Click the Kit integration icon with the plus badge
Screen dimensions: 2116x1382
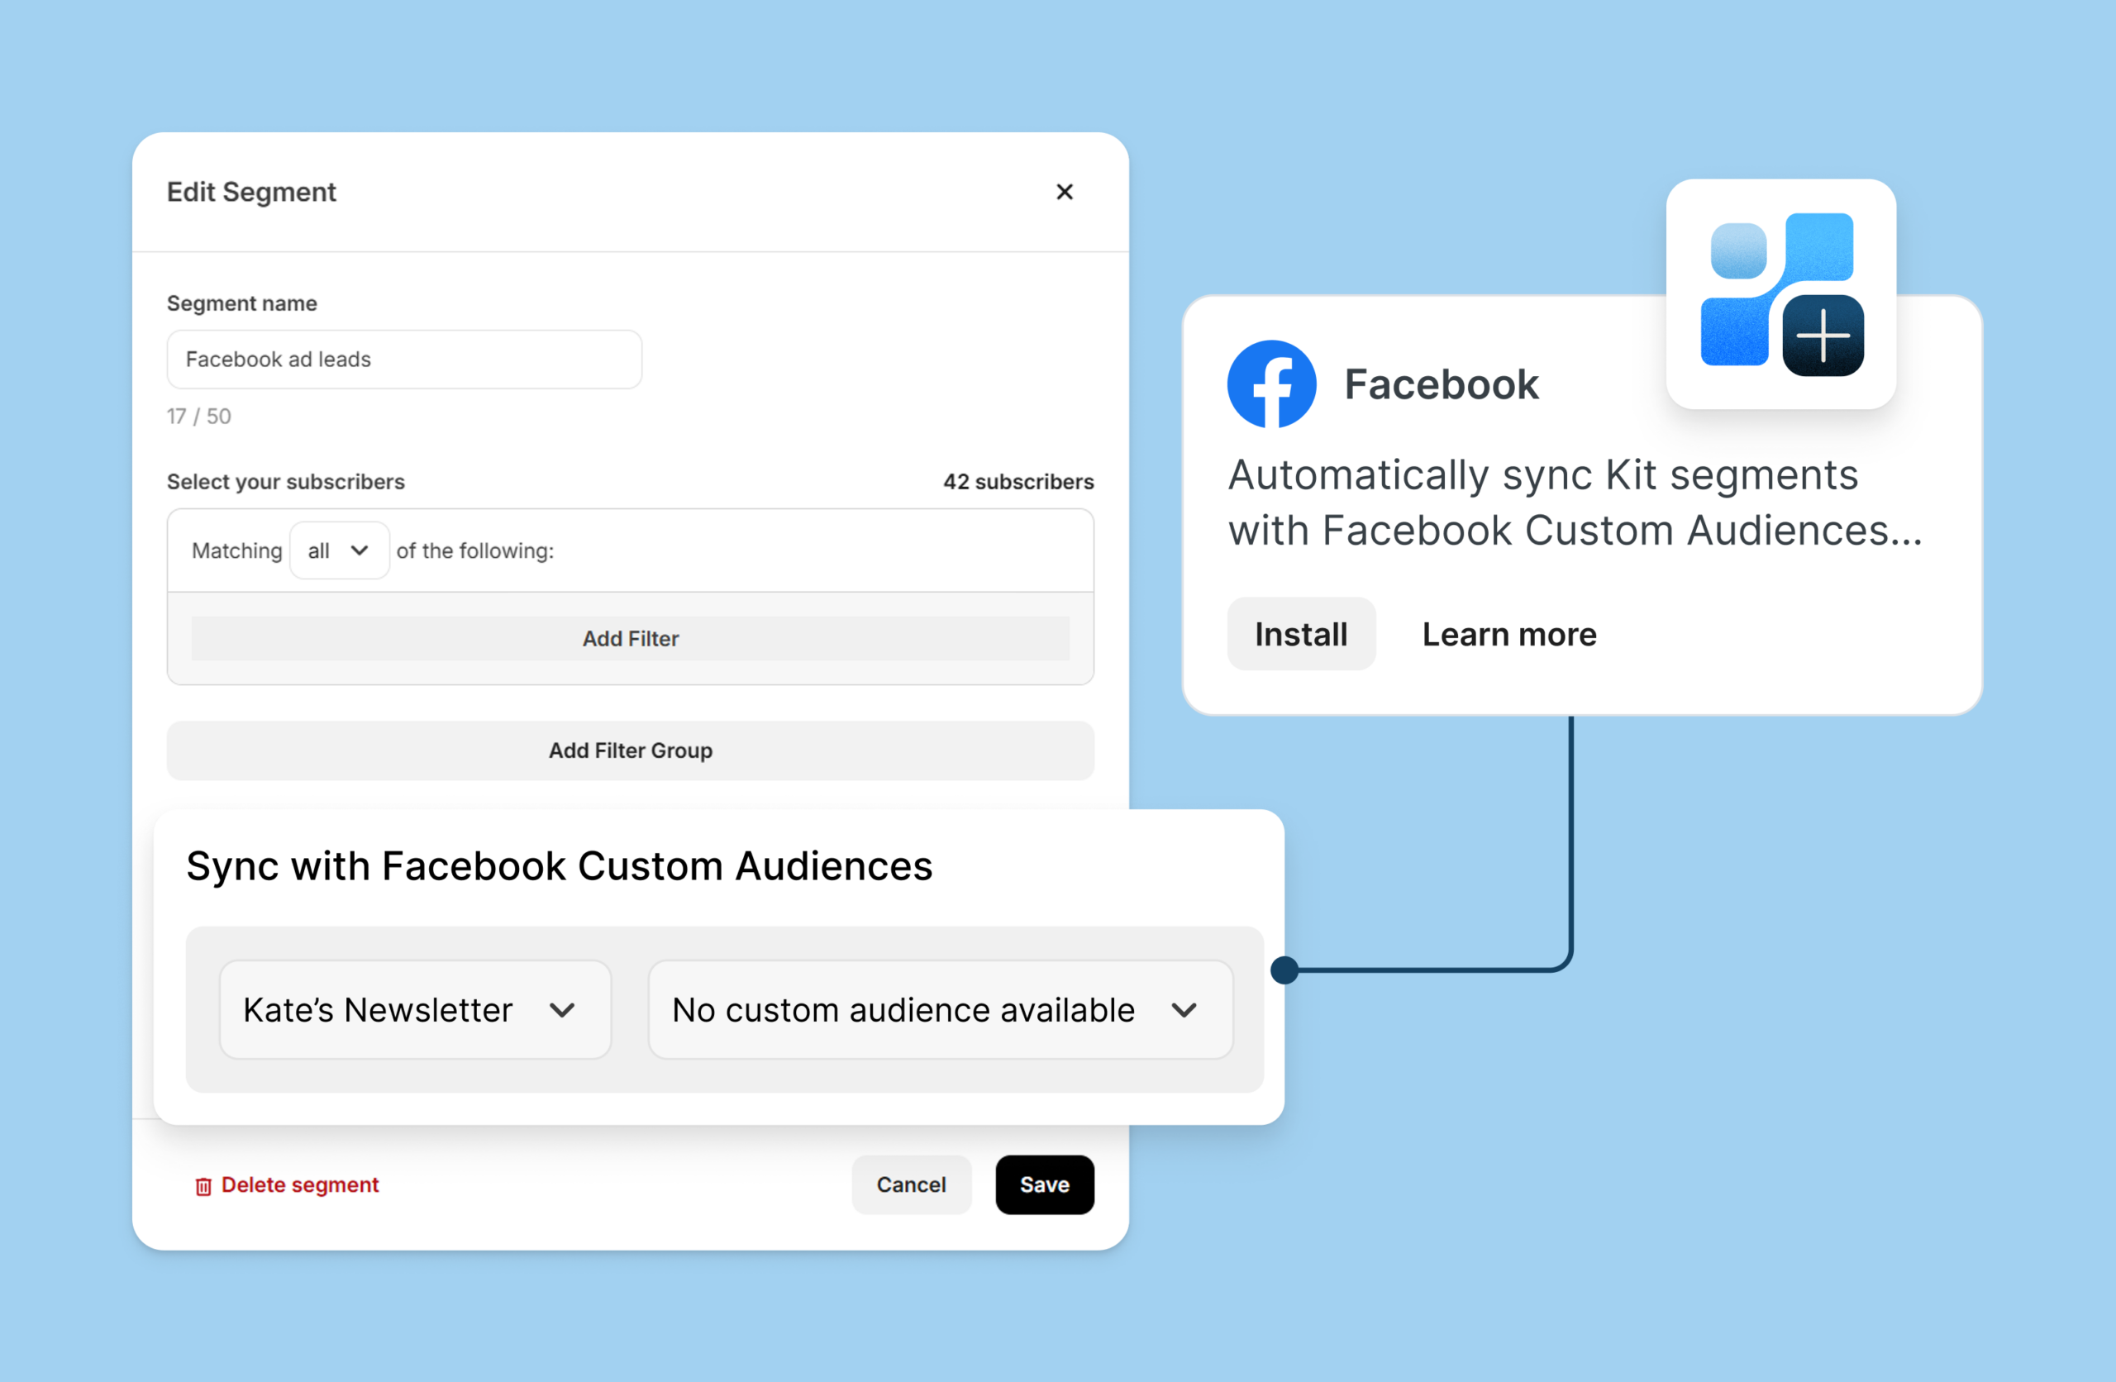(x=1780, y=294)
